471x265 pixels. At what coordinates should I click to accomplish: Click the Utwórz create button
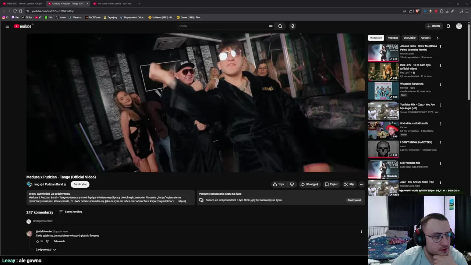433,26
